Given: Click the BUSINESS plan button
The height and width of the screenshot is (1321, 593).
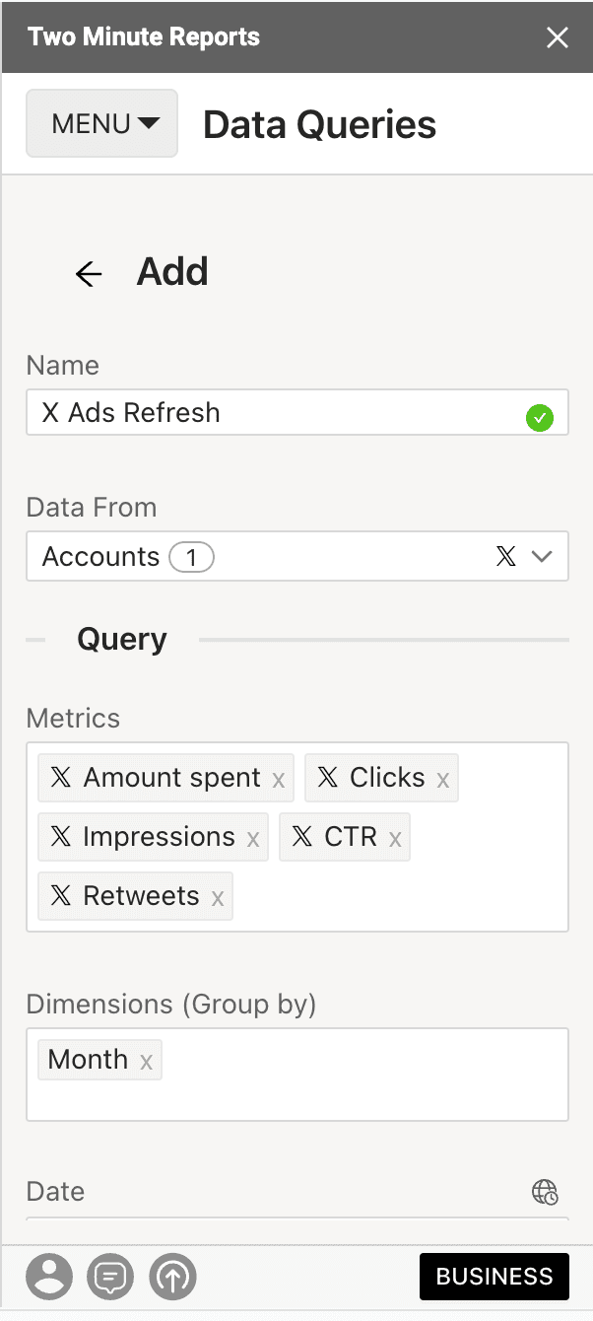Looking at the screenshot, I should click(494, 1278).
